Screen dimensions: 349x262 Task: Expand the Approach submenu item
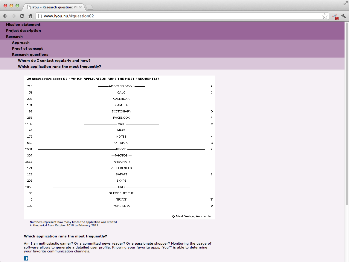21,43
